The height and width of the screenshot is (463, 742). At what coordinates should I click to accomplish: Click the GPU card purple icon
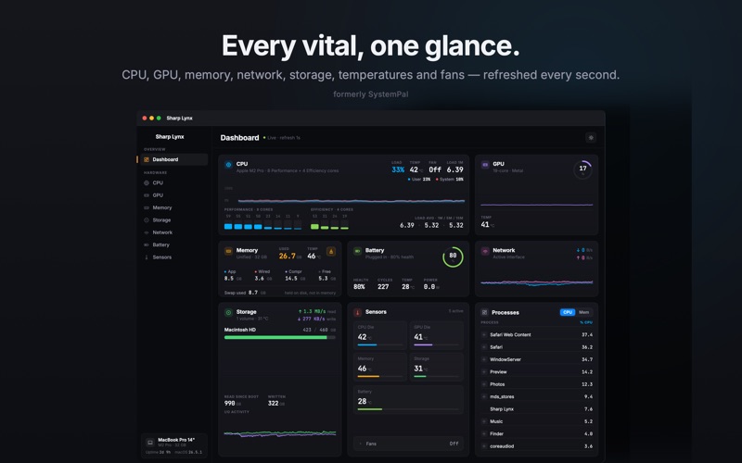click(485, 165)
